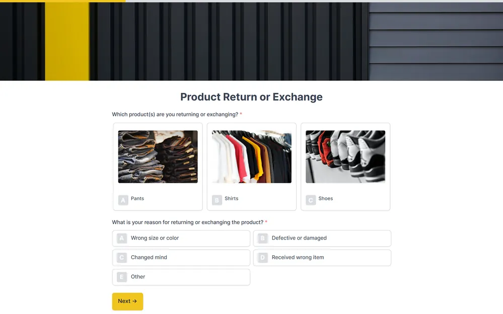Click the B keyboard hint on Defective option
503x314 pixels.
[262, 238]
